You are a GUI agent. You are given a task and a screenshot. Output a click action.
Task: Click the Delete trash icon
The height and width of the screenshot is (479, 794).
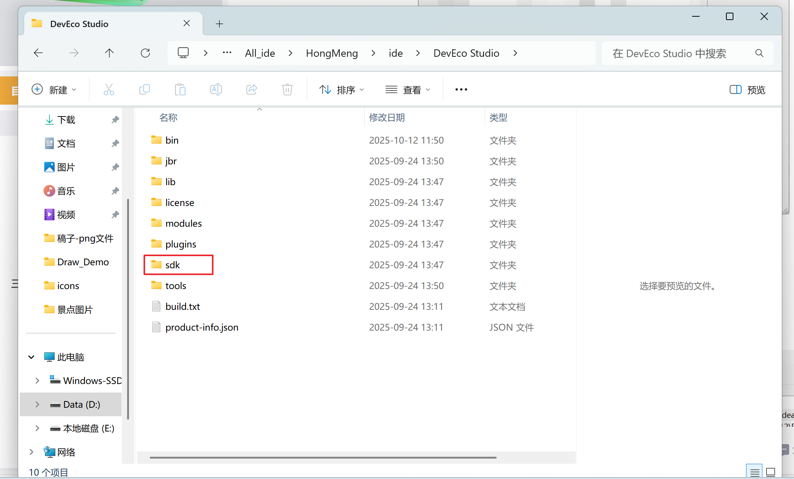(287, 89)
